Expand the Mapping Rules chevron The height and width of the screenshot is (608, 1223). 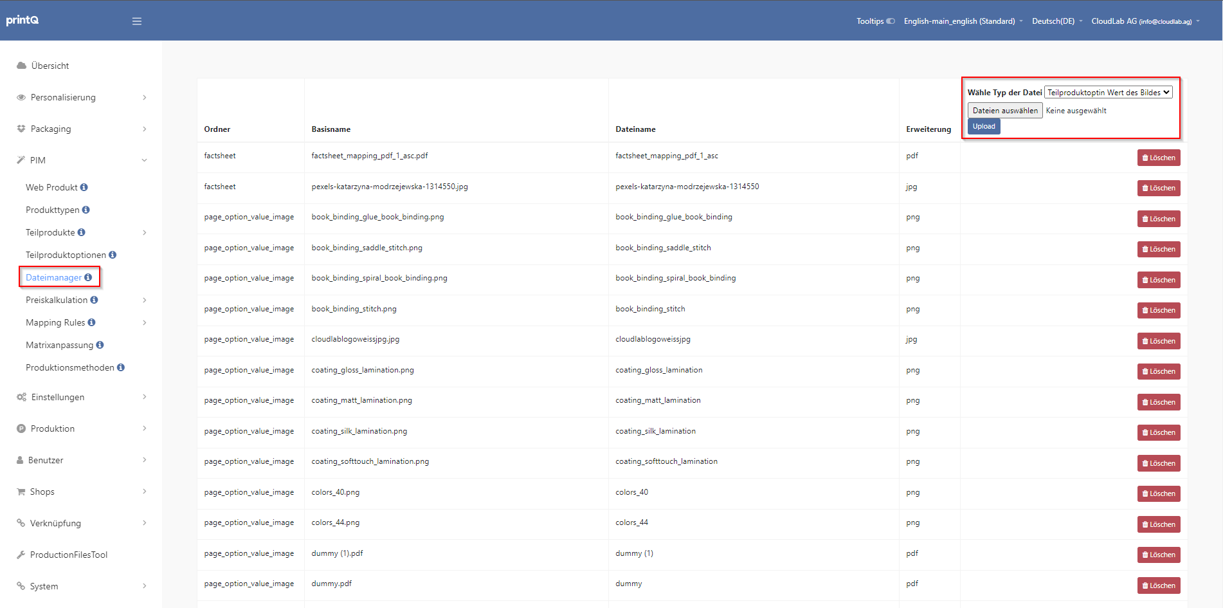(145, 322)
